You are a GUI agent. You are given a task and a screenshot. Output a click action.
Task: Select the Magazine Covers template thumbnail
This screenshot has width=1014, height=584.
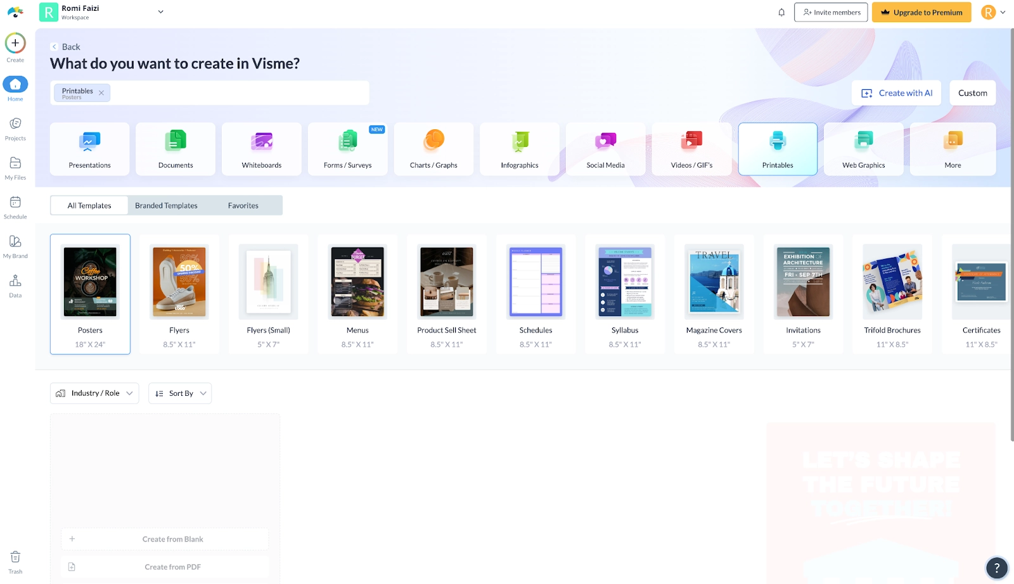pyautogui.click(x=714, y=282)
